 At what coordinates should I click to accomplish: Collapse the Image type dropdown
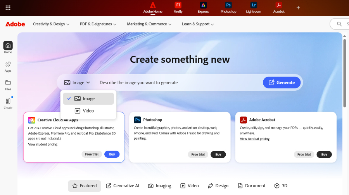tap(77, 83)
